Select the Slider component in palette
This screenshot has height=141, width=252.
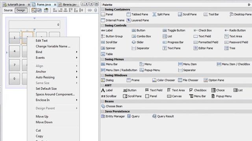138,42
